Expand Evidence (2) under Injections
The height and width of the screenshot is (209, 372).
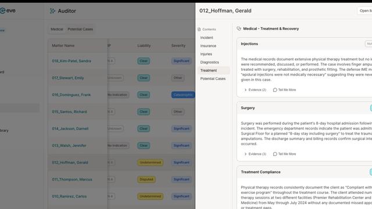(x=255, y=90)
